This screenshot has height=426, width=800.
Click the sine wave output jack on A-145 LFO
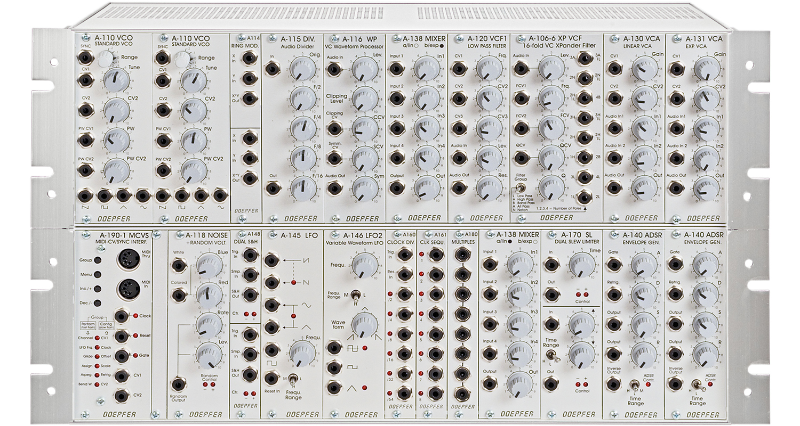(x=271, y=305)
